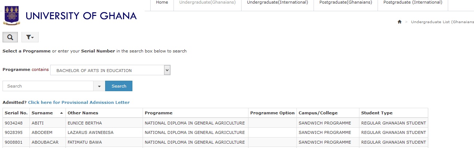Screen dimensions: 474x148
Task: Open the filter funnel icon menu
Action: point(30,37)
